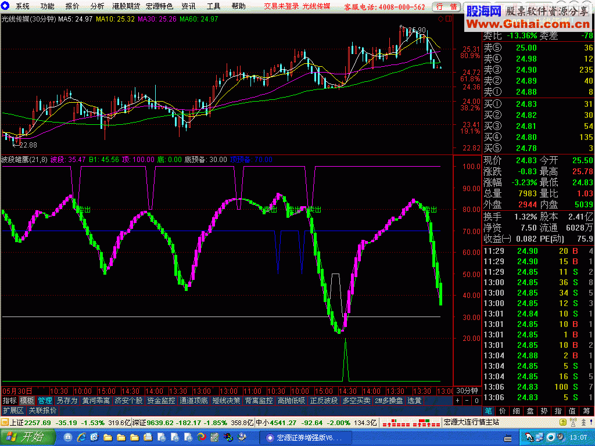
Task: Click the red diamond icon above the chart
Action: pos(440,19)
